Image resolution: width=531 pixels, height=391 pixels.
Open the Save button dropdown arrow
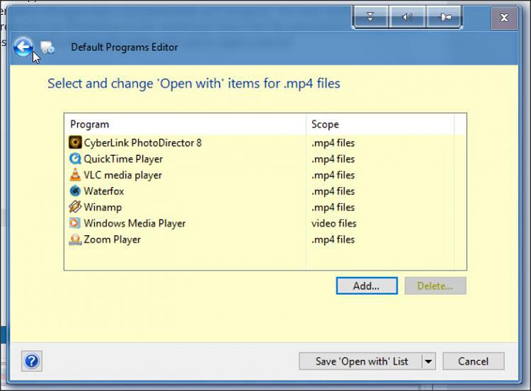tap(428, 361)
